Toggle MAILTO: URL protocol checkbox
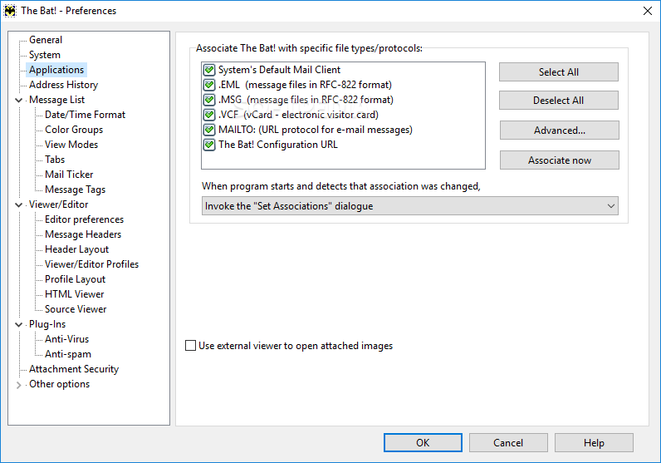This screenshot has height=463, width=661. tap(209, 130)
